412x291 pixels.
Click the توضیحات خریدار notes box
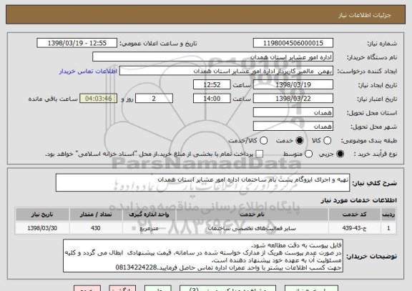203,256
